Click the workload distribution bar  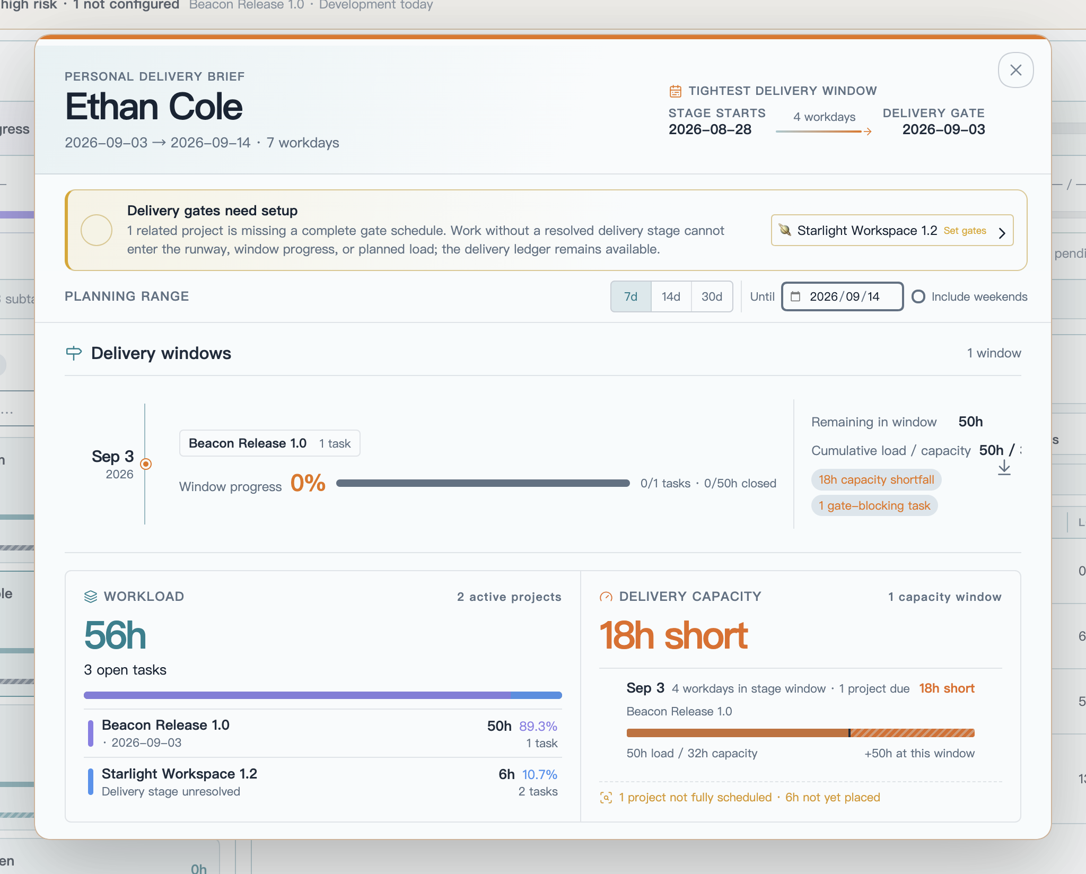pos(322,695)
